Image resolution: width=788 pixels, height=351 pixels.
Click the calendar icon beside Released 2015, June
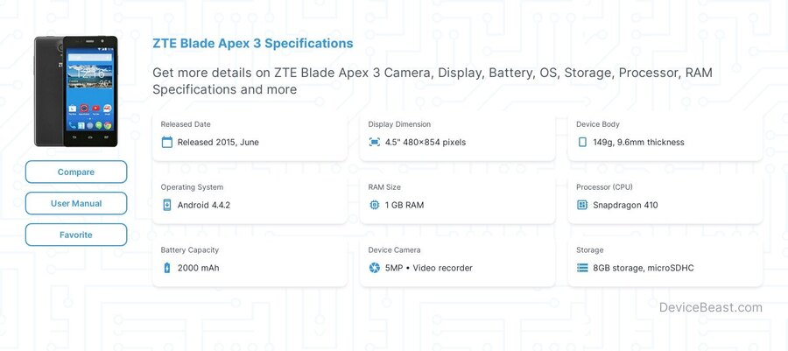[x=167, y=142]
